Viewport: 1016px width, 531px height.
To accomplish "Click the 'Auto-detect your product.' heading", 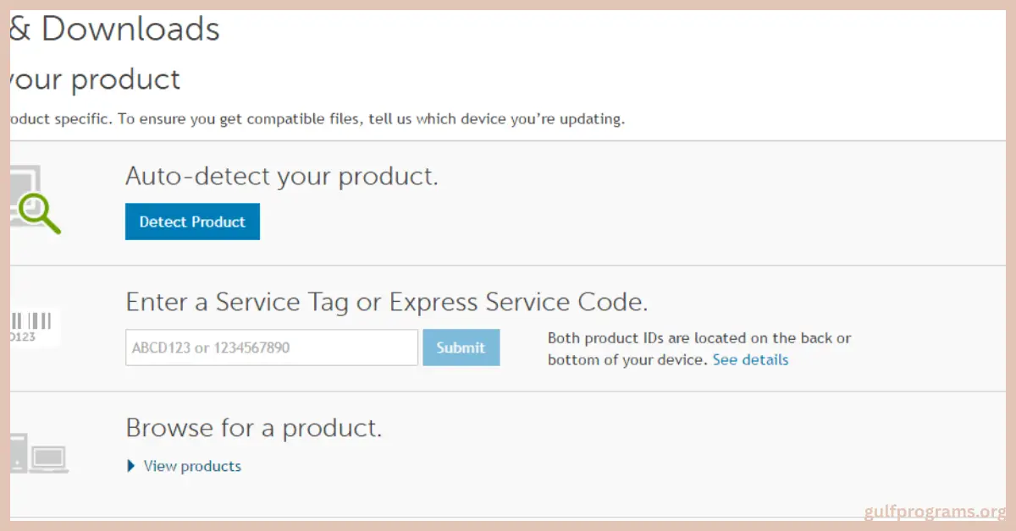I will pyautogui.click(x=281, y=177).
